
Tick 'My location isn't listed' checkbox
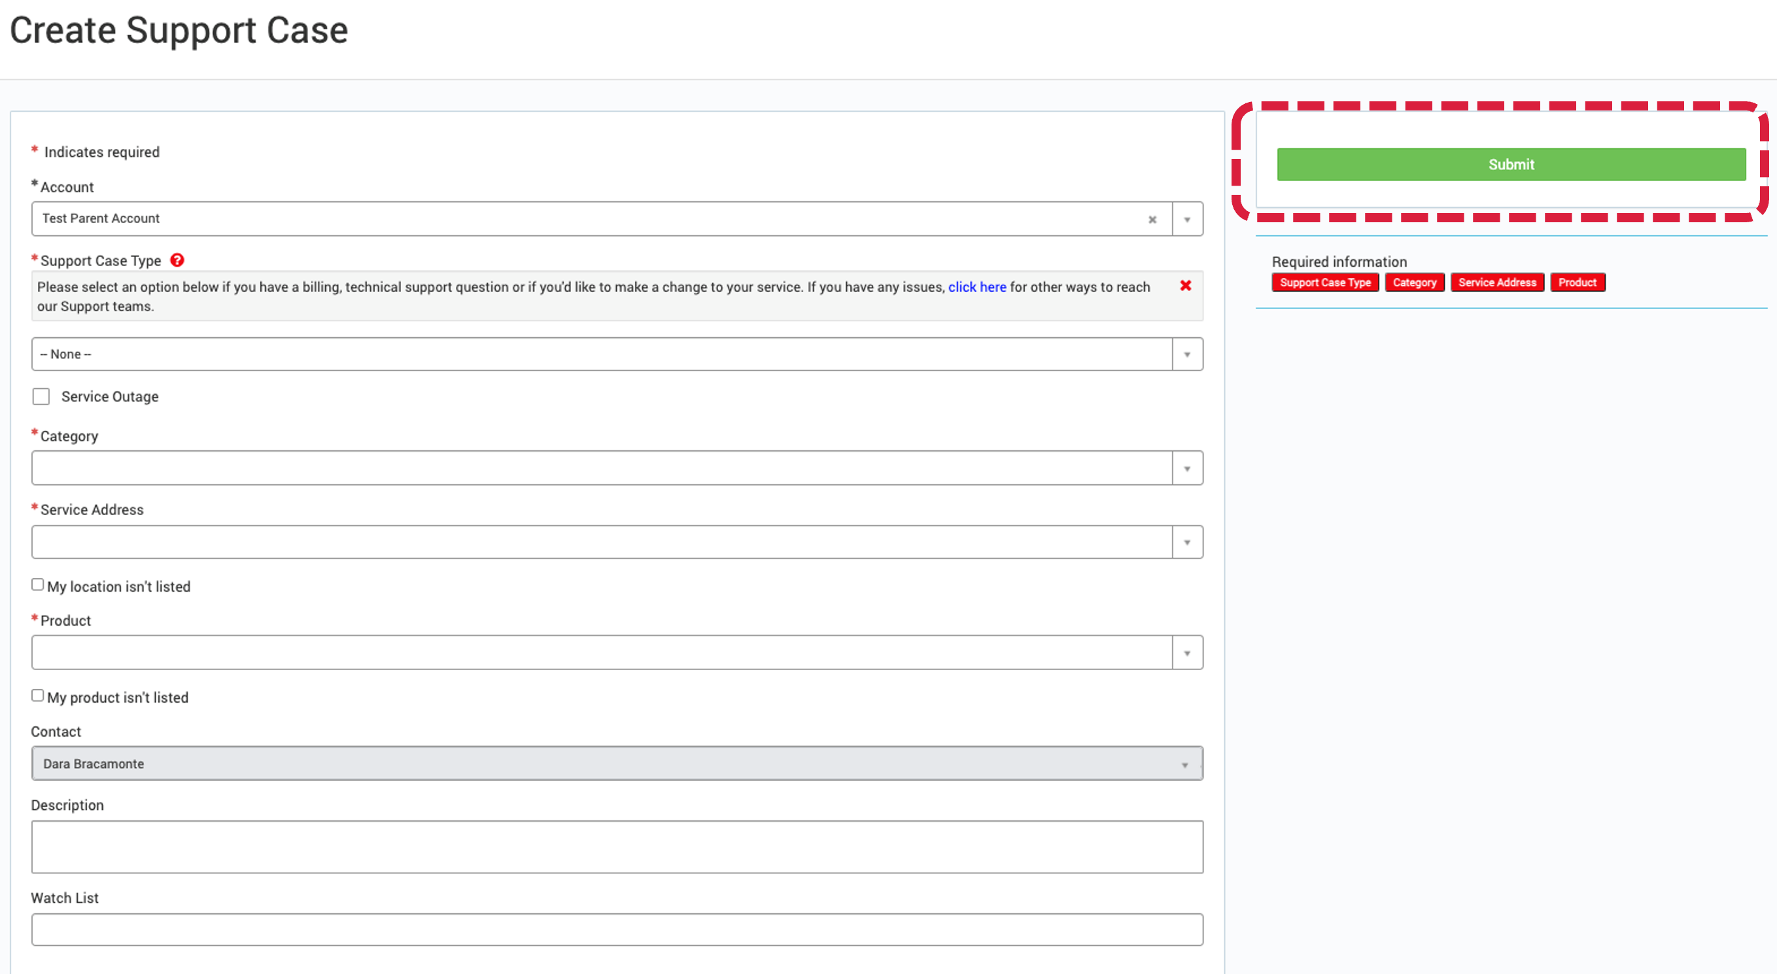point(38,584)
